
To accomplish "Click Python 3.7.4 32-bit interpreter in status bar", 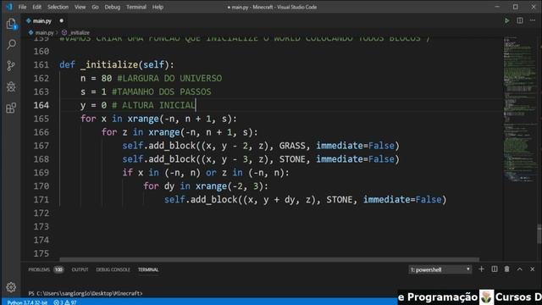I will click(27, 302).
